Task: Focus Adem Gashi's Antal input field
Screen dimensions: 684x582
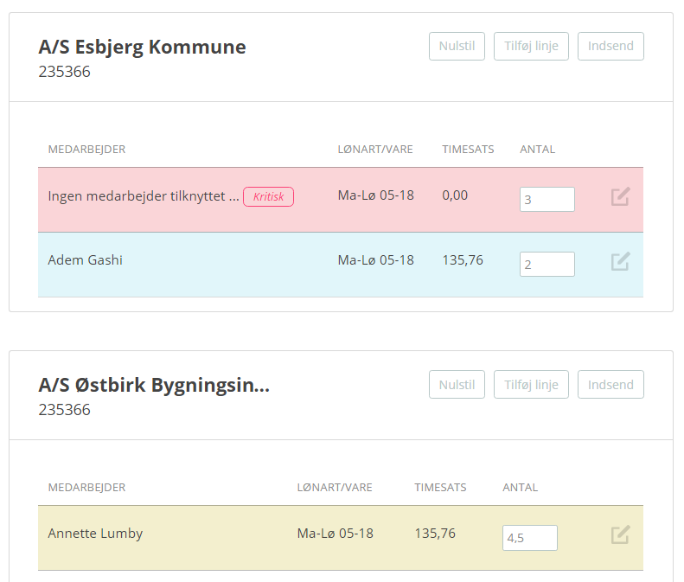Action: point(547,264)
